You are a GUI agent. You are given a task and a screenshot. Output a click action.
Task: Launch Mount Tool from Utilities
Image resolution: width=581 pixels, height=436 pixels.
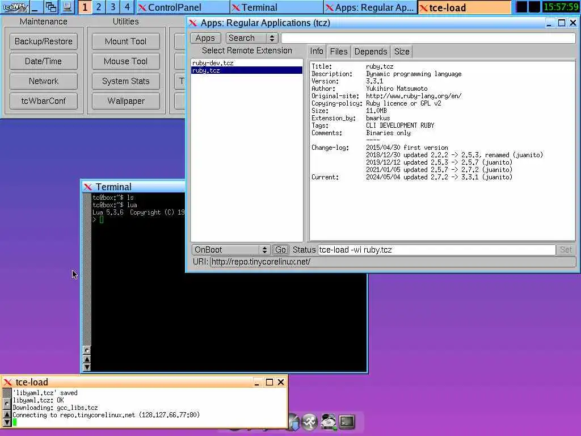pos(125,41)
